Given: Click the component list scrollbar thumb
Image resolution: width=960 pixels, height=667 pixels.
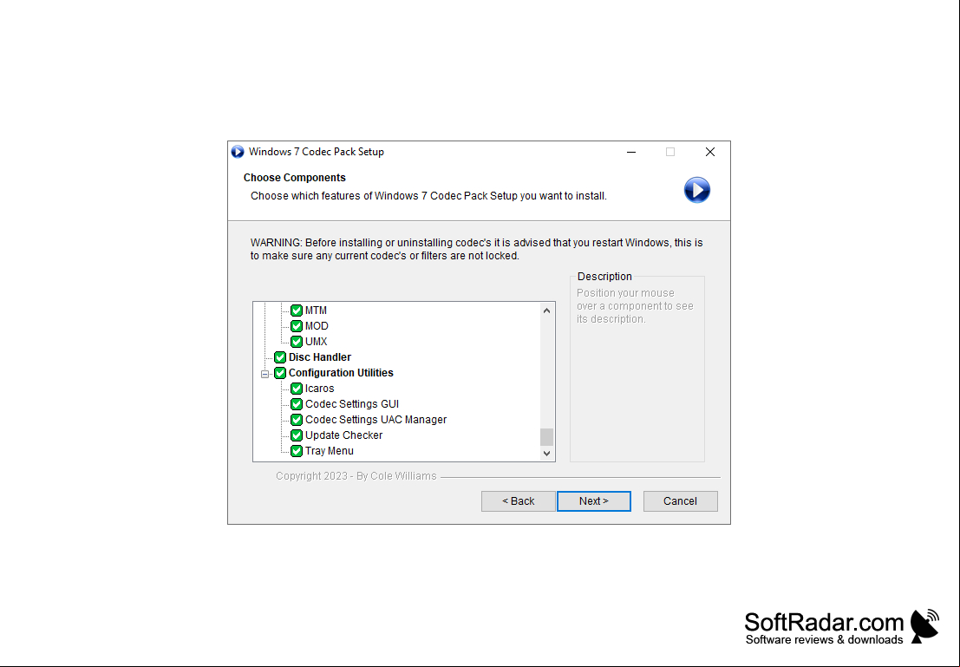Looking at the screenshot, I should (x=546, y=436).
